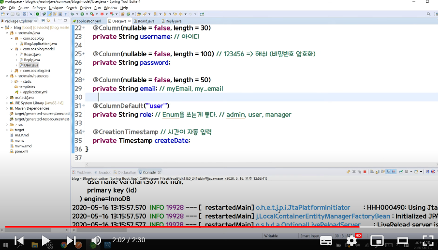
Task: Click the Search flashlight toolbar icon
Action: click(x=145, y=14)
